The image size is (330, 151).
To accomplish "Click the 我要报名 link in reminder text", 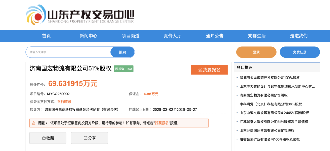I will 162,123.
